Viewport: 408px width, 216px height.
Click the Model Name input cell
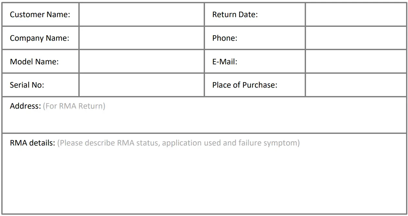[142, 61]
